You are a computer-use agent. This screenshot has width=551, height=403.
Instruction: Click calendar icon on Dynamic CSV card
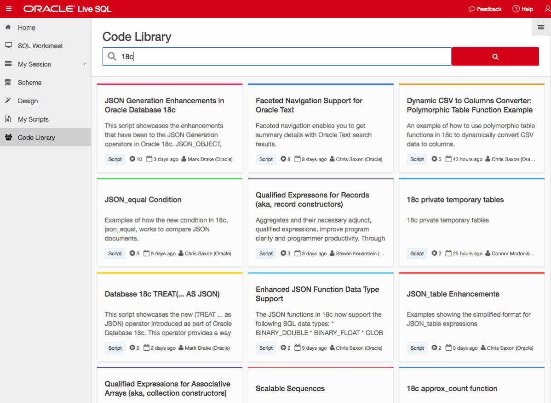(448, 159)
